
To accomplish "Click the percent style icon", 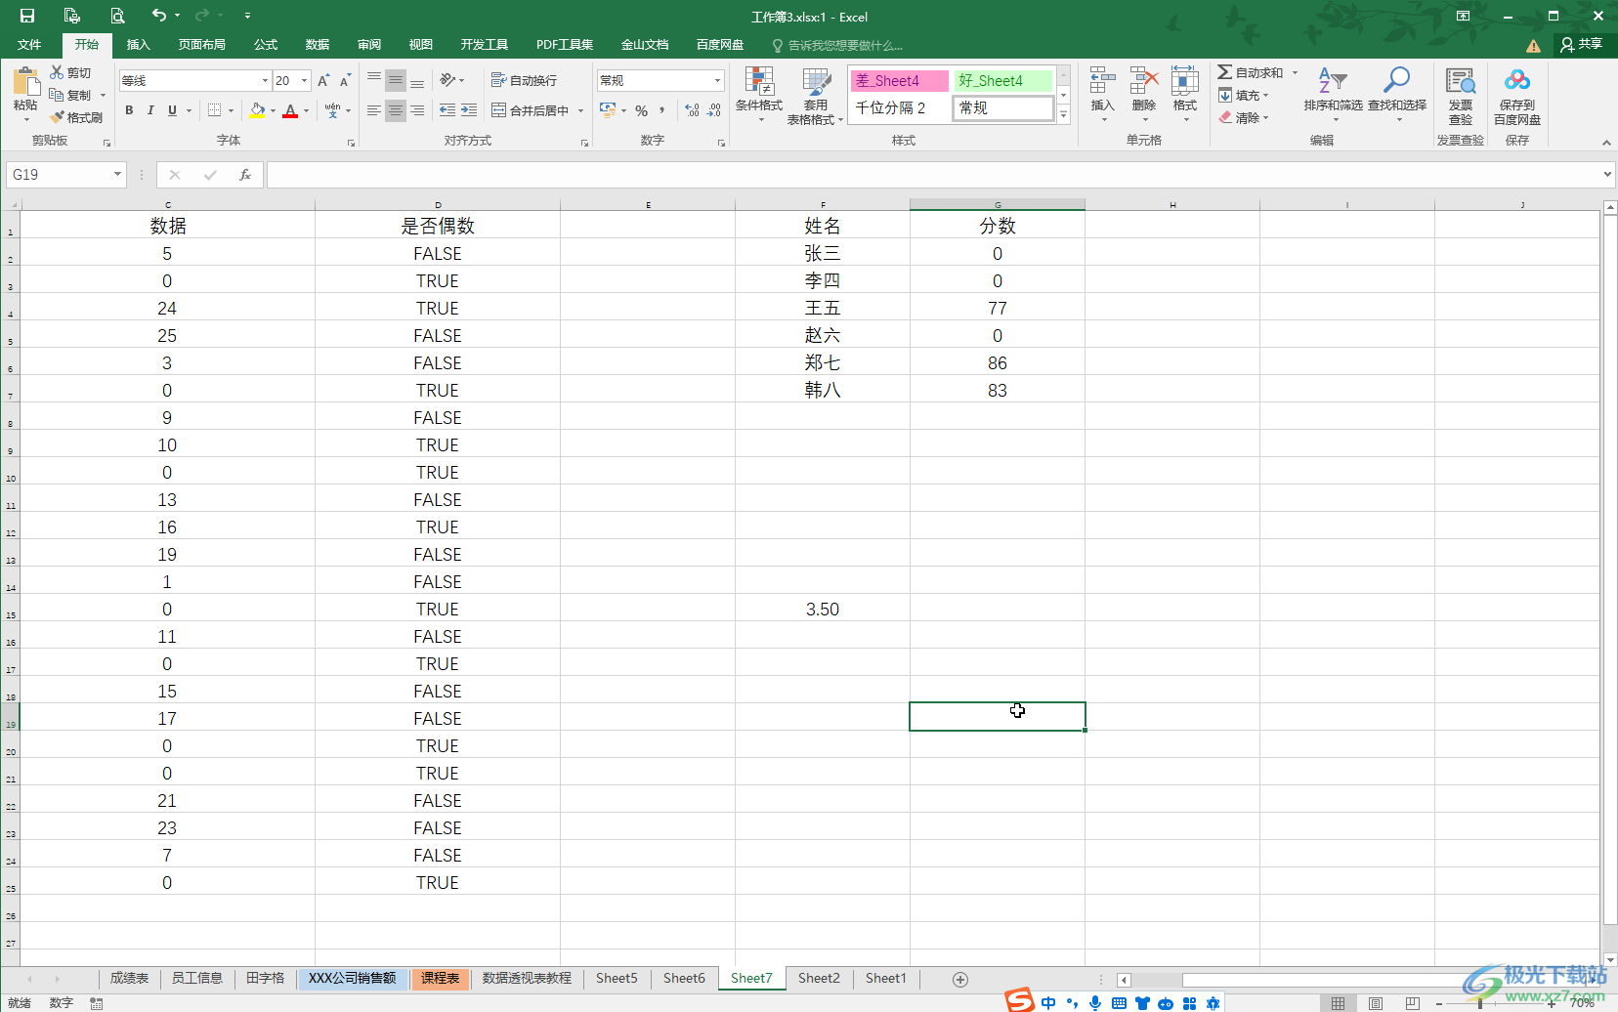I will (642, 110).
